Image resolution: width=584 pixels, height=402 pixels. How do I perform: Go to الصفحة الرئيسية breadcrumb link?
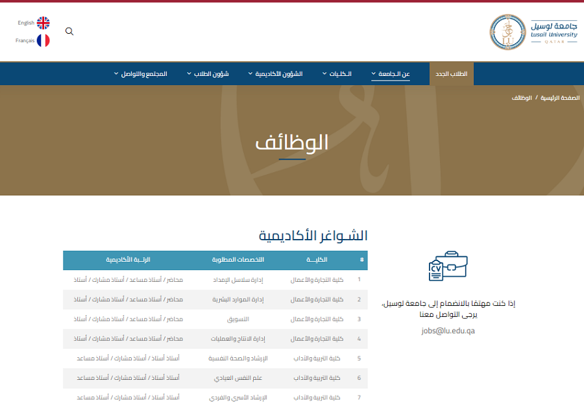558,98
